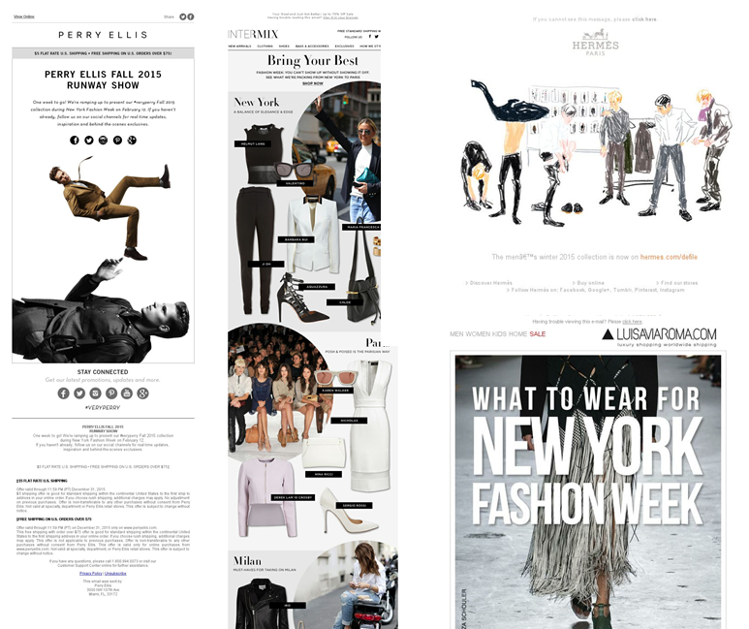Open hermes.com/defile link
The width and height of the screenshot is (749, 629).
(x=669, y=257)
